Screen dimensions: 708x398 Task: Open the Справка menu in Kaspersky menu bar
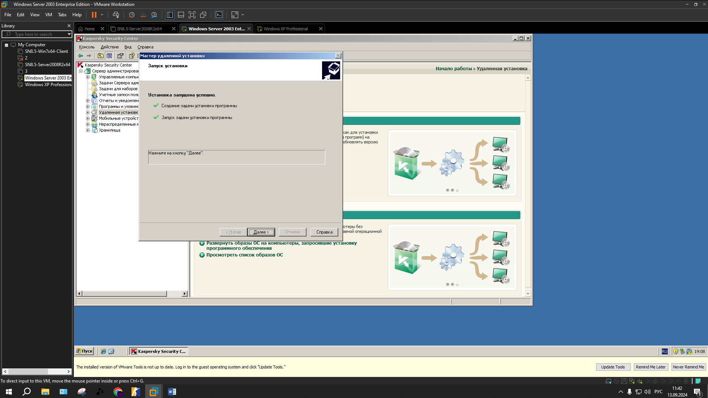tap(146, 47)
